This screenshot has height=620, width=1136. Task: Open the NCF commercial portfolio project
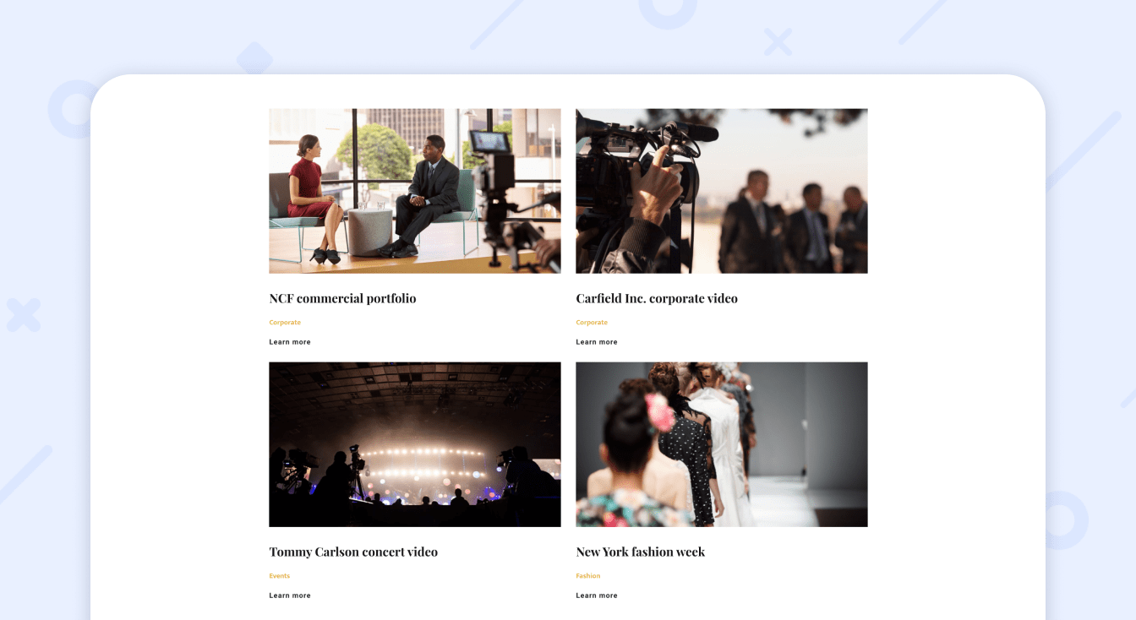pyautogui.click(x=341, y=298)
